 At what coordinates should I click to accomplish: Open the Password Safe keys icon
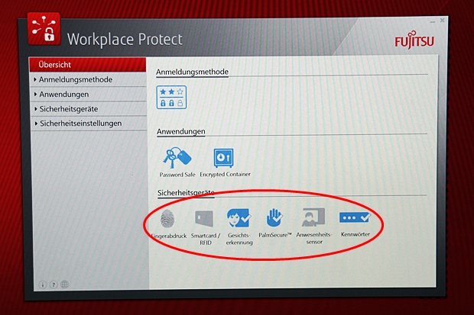[177, 157]
